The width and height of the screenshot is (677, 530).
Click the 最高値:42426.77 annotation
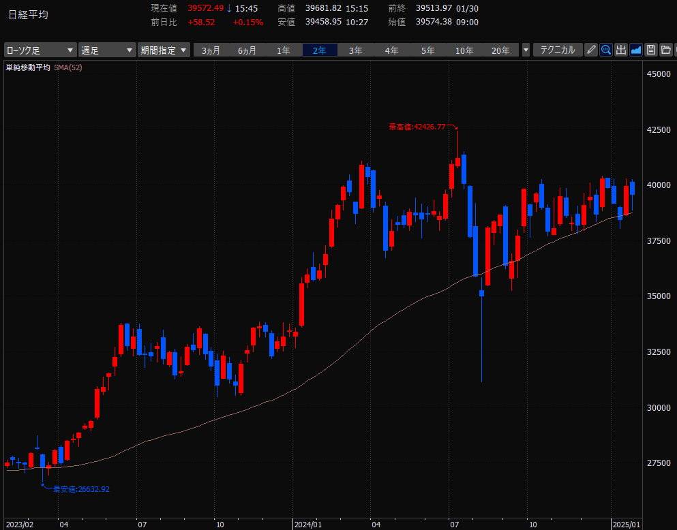coord(417,127)
